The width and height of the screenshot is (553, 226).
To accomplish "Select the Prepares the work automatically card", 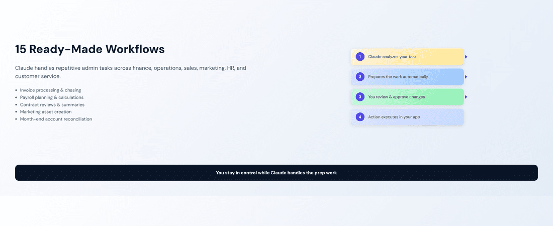I will (407, 76).
